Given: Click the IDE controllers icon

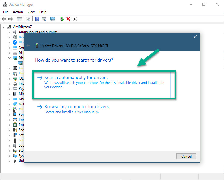Looking at the screenshot, I should coord(15,78).
